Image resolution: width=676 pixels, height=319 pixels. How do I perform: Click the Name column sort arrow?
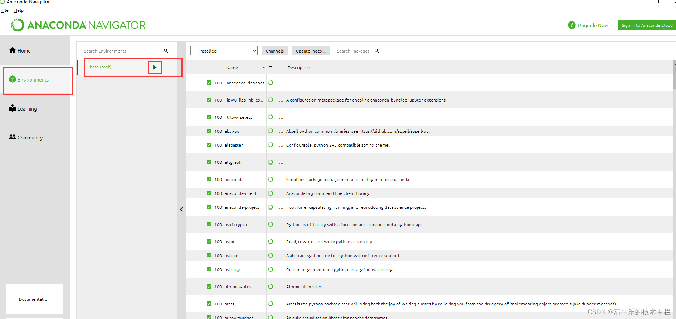click(264, 67)
